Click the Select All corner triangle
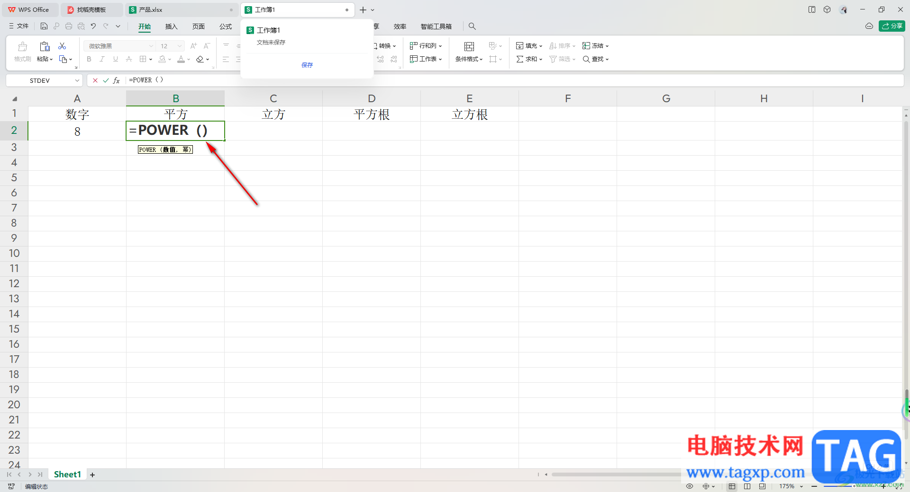Image resolution: width=910 pixels, height=492 pixels. click(15, 98)
